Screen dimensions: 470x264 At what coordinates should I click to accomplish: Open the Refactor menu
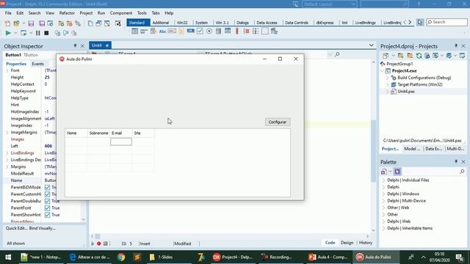67,13
